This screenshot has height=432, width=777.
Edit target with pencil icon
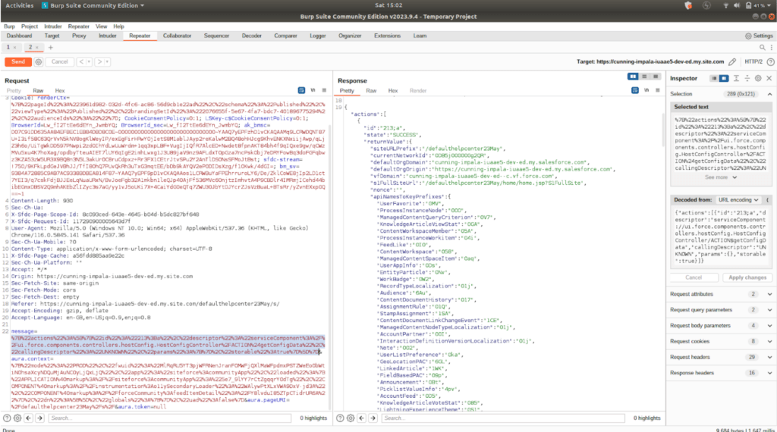pyautogui.click(x=732, y=62)
